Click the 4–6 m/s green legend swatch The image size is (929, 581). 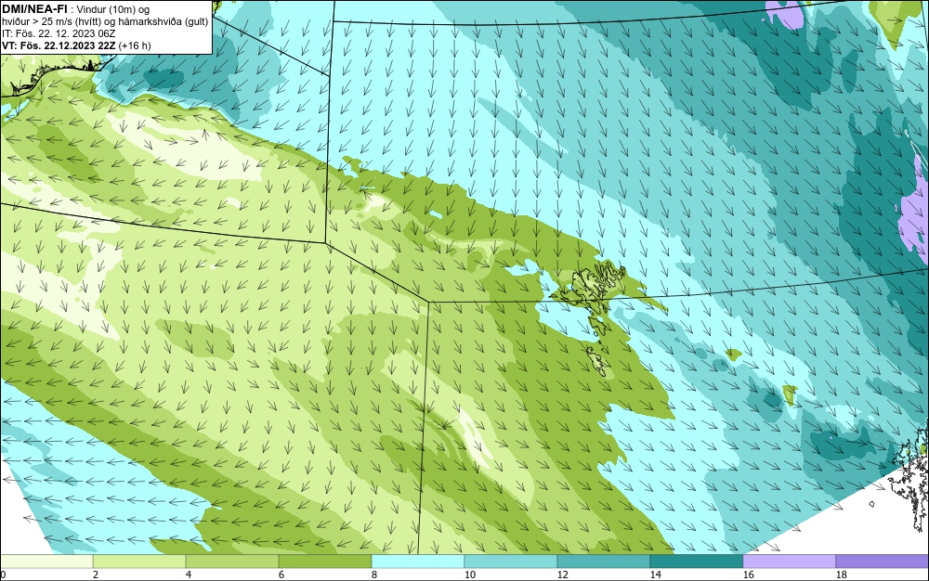(232, 562)
